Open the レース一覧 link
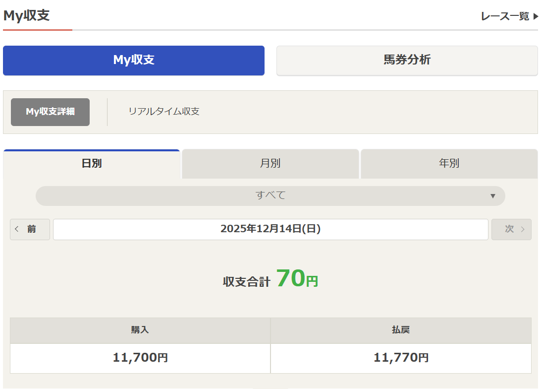This screenshot has width=540, height=389. [505, 16]
